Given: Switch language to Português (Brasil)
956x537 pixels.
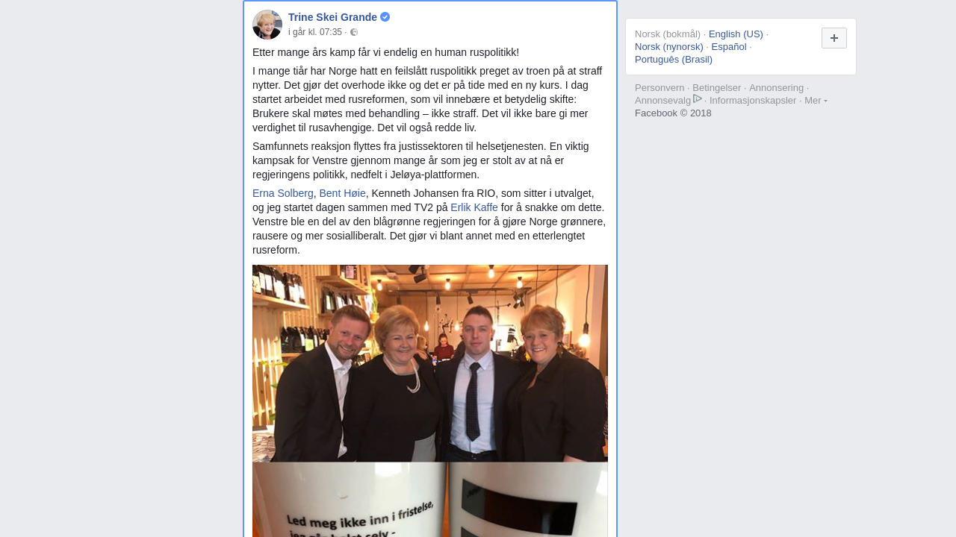Looking at the screenshot, I should click(674, 60).
